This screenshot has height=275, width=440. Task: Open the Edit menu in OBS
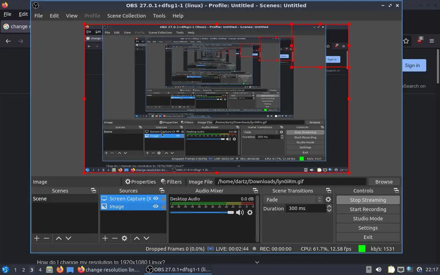pos(54,15)
